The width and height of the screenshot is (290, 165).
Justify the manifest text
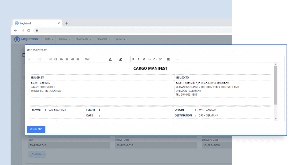(x=78, y=59)
